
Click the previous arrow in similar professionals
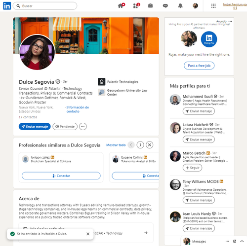coord(131,145)
